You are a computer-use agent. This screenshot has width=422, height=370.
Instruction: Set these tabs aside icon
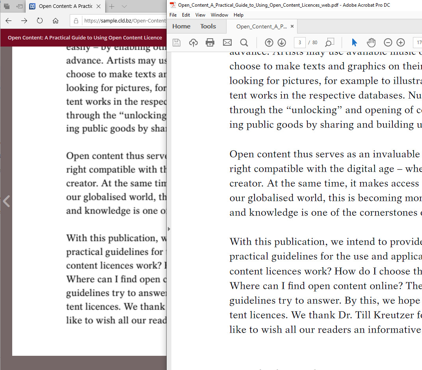click(x=19, y=6)
